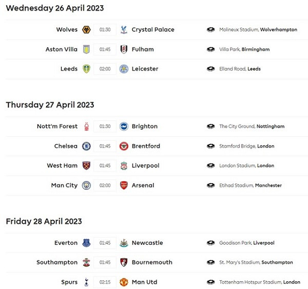Image resolution: width=308 pixels, height=289 pixels.
Task: Click the Aston Villa club badge
Action: coord(87,49)
